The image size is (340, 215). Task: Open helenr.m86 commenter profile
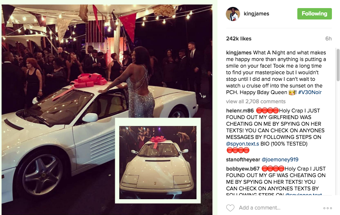pyautogui.click(x=240, y=111)
